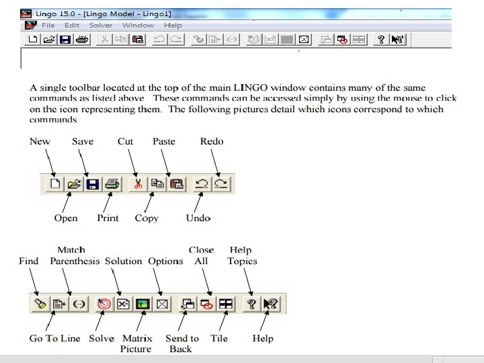Click the Undo arrow in the Lingo window toolbar
This screenshot has width=484, height=363.
pyautogui.click(x=159, y=40)
